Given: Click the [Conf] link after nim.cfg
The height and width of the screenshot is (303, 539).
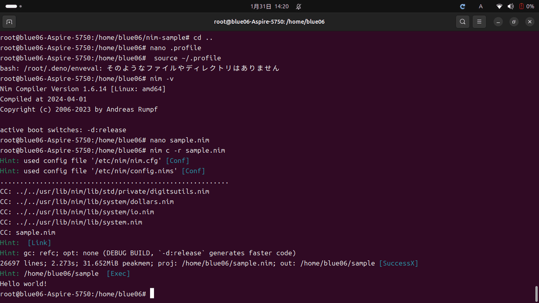Looking at the screenshot, I should (x=177, y=160).
